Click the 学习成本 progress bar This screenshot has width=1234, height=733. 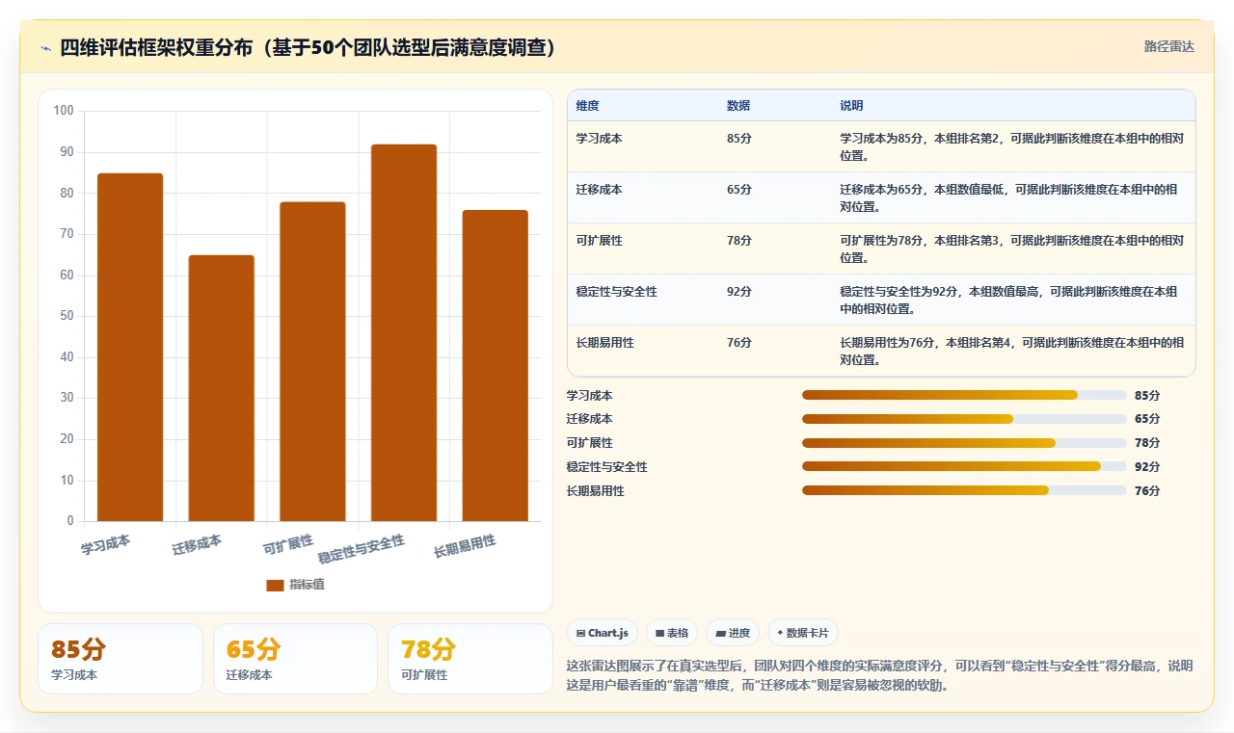(964, 395)
